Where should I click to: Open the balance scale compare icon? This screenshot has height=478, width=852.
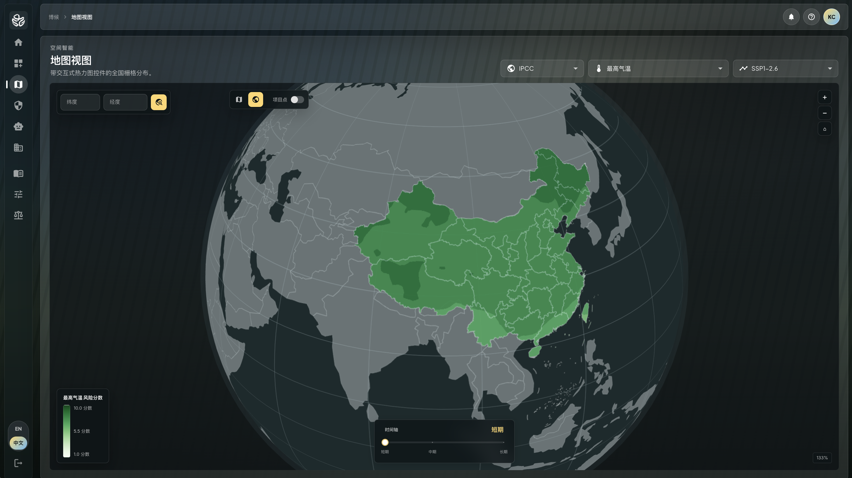pyautogui.click(x=18, y=215)
